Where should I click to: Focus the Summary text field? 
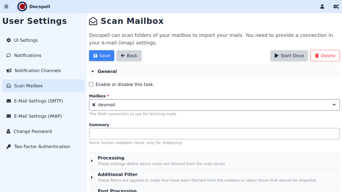[214, 134]
